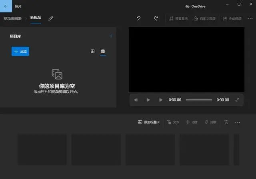Click the video preview area
This screenshot has height=179, width=256.
(x=187, y=60)
